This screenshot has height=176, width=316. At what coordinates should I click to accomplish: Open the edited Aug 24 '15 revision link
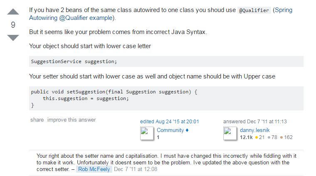[x=170, y=122]
